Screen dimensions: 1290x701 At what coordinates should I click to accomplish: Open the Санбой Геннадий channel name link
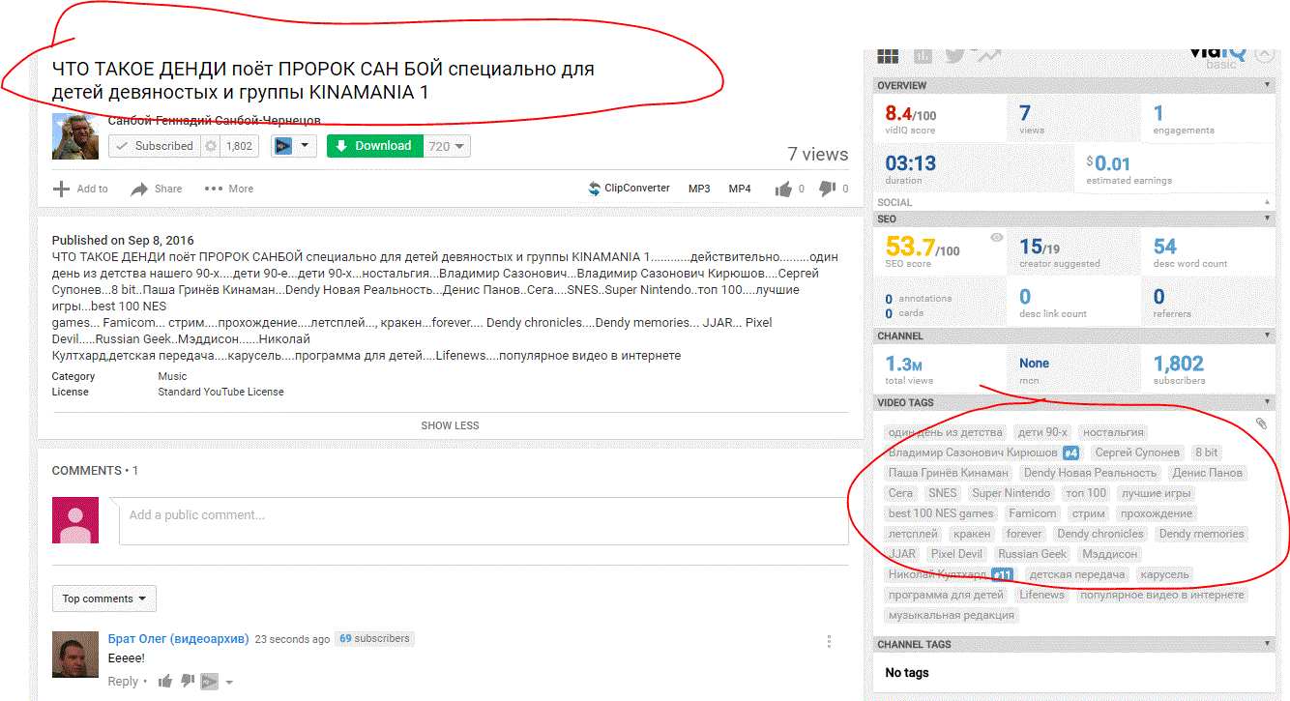pos(214,121)
